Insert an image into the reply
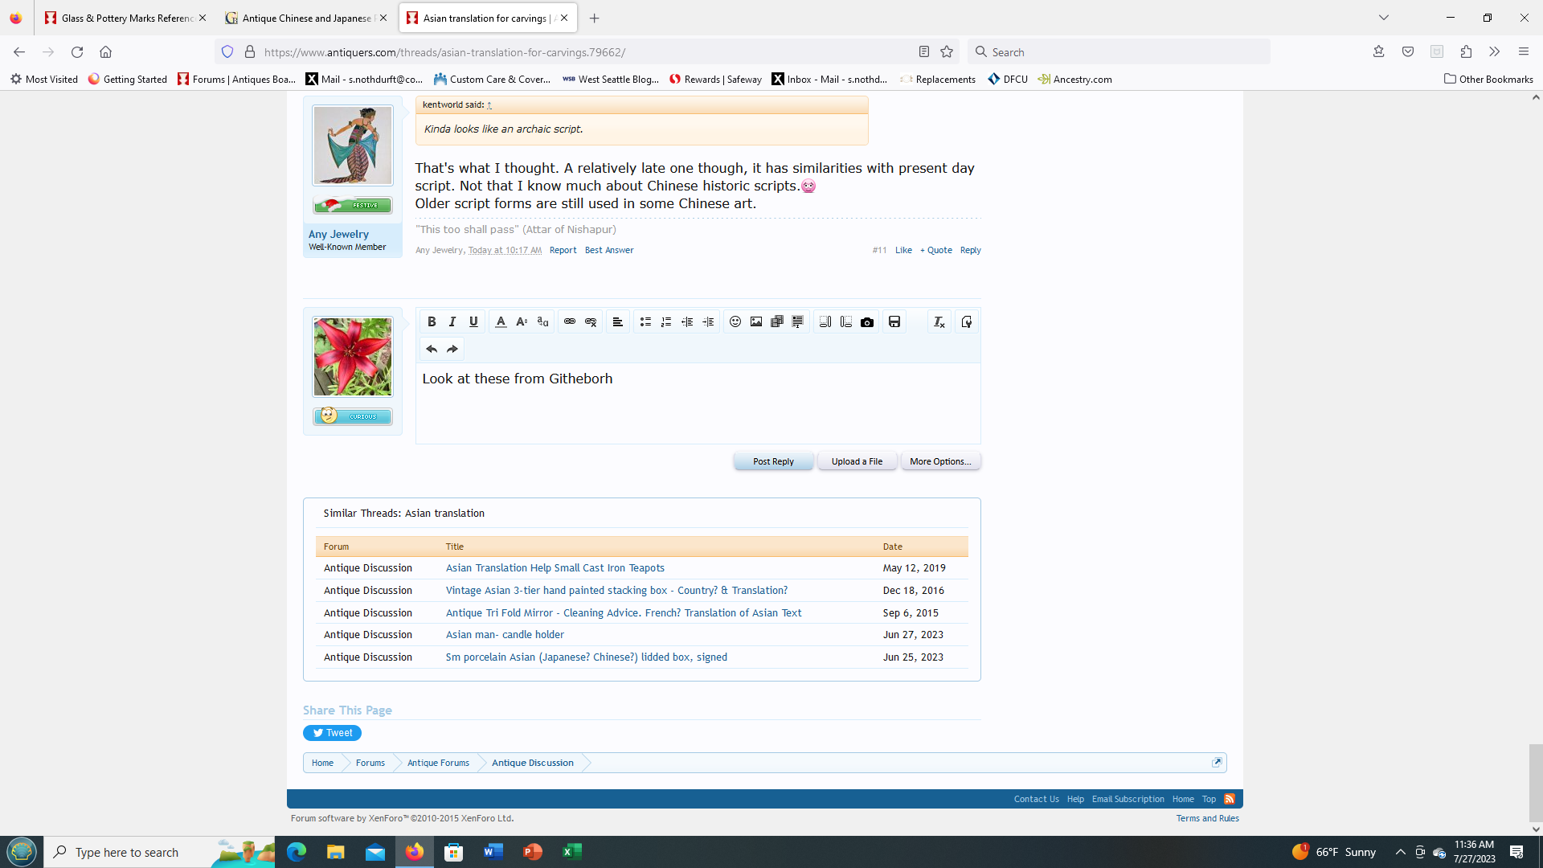Viewport: 1543px width, 868px height. [x=756, y=321]
